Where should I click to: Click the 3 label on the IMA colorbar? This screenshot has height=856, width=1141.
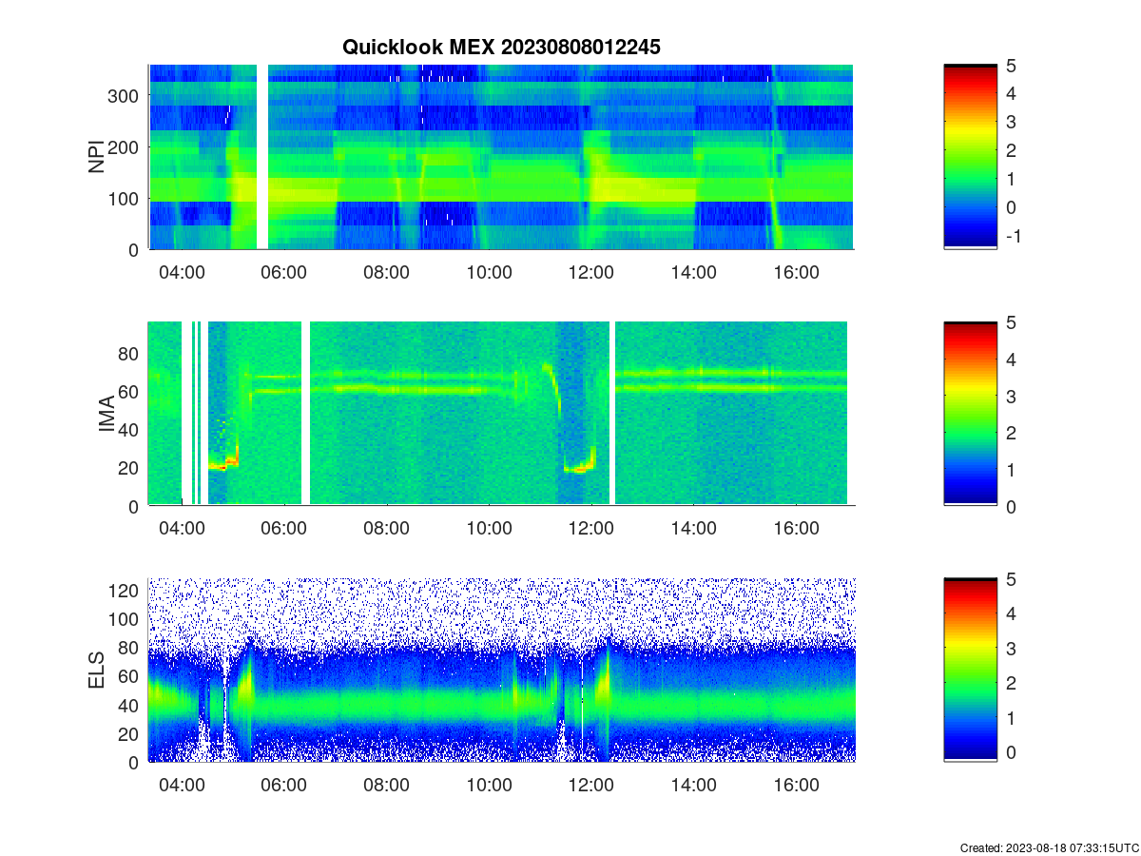point(1010,396)
